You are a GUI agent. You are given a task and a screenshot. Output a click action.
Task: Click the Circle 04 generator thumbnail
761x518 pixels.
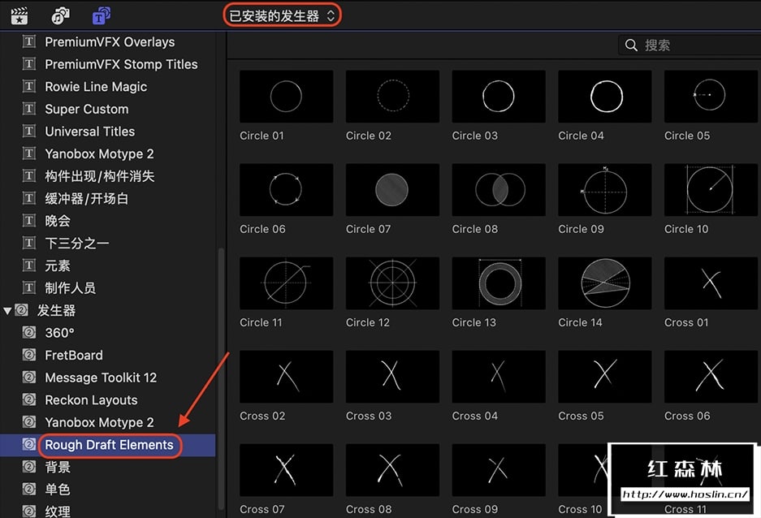(605, 96)
